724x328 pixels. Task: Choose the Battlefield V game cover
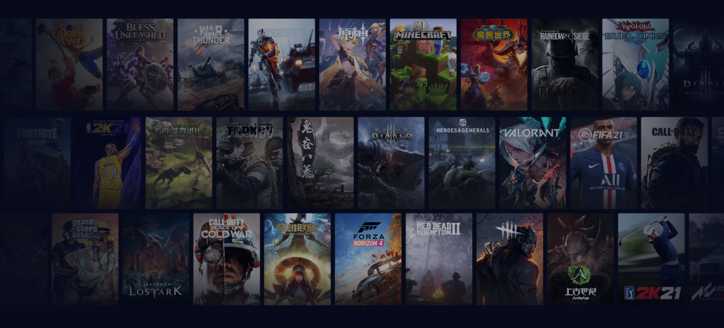pos(281,65)
